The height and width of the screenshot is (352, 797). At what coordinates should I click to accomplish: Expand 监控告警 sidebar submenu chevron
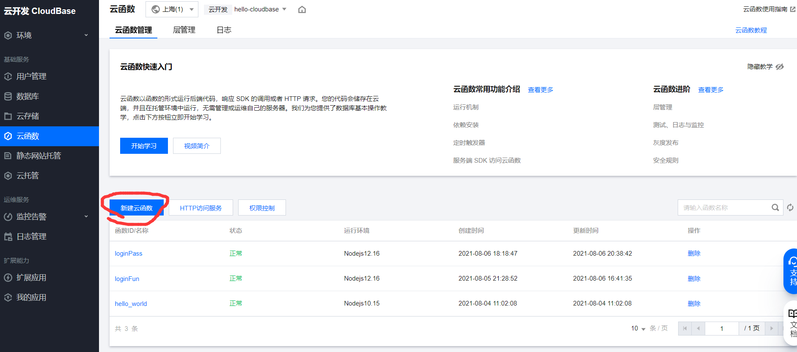86,217
